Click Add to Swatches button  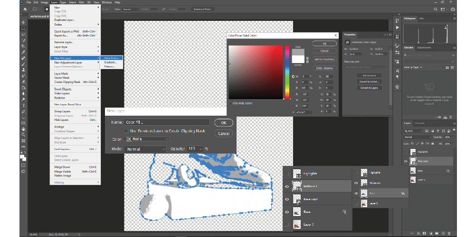(x=324, y=60)
